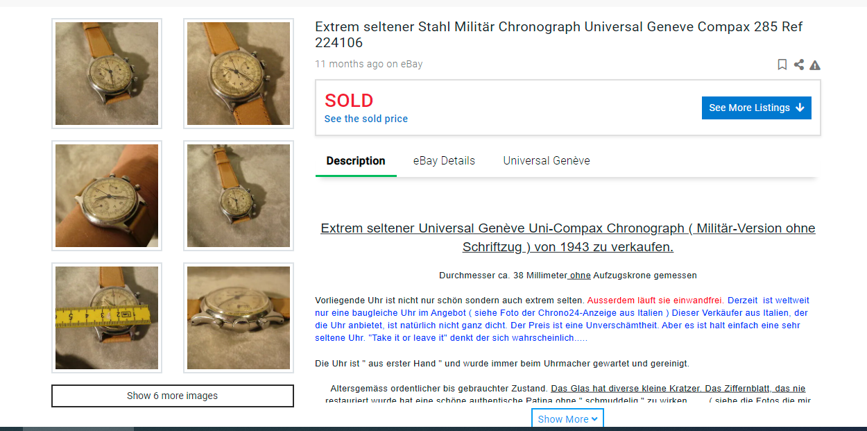Viewport: 867px width, 431px height.
Task: Open the watch-on-wrist photo thumbnail
Action: tap(107, 196)
